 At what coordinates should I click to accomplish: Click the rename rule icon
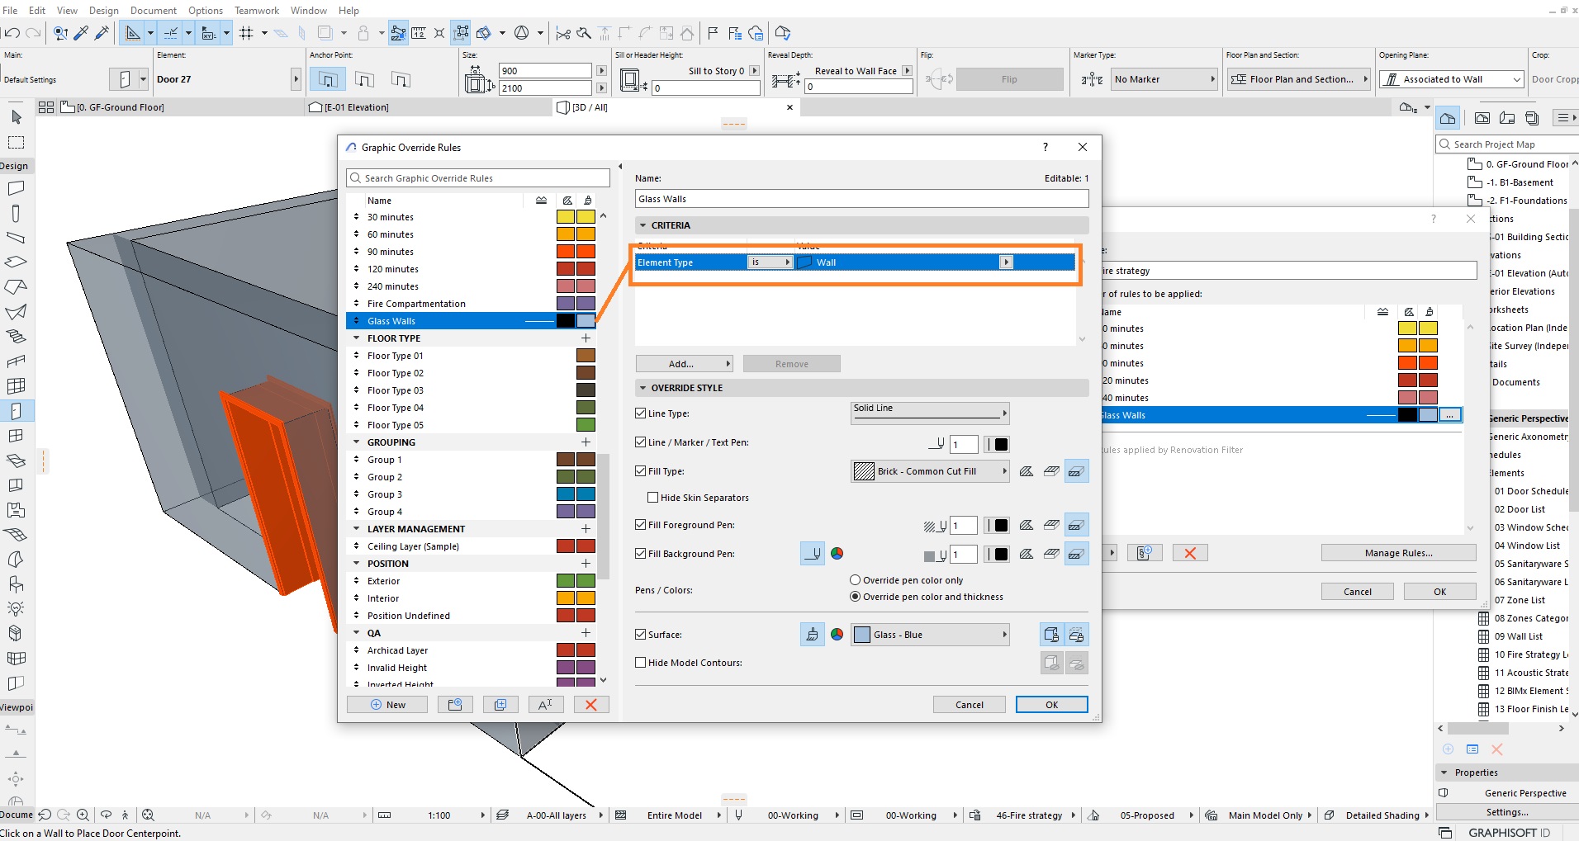pyautogui.click(x=545, y=704)
